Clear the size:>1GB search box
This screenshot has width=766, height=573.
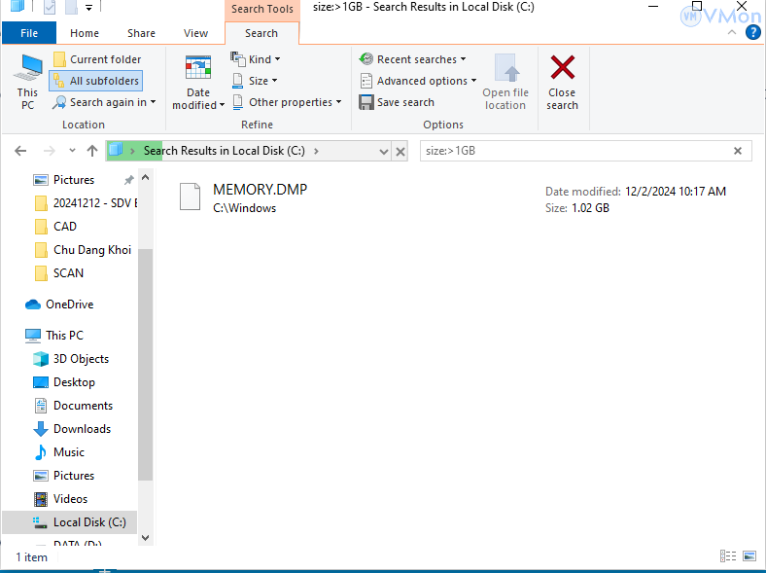pos(738,151)
